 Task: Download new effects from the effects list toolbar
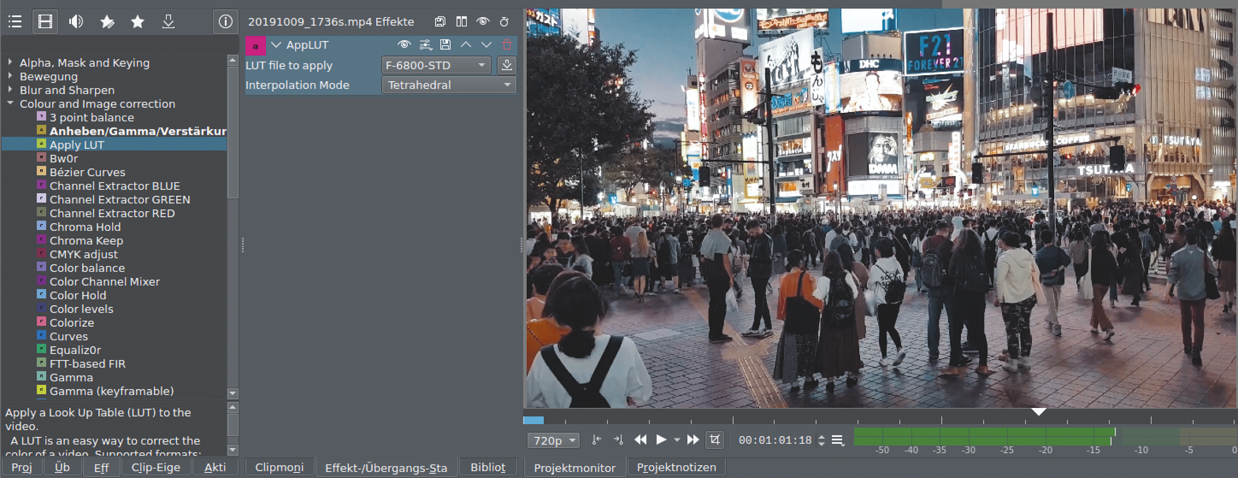[x=168, y=22]
